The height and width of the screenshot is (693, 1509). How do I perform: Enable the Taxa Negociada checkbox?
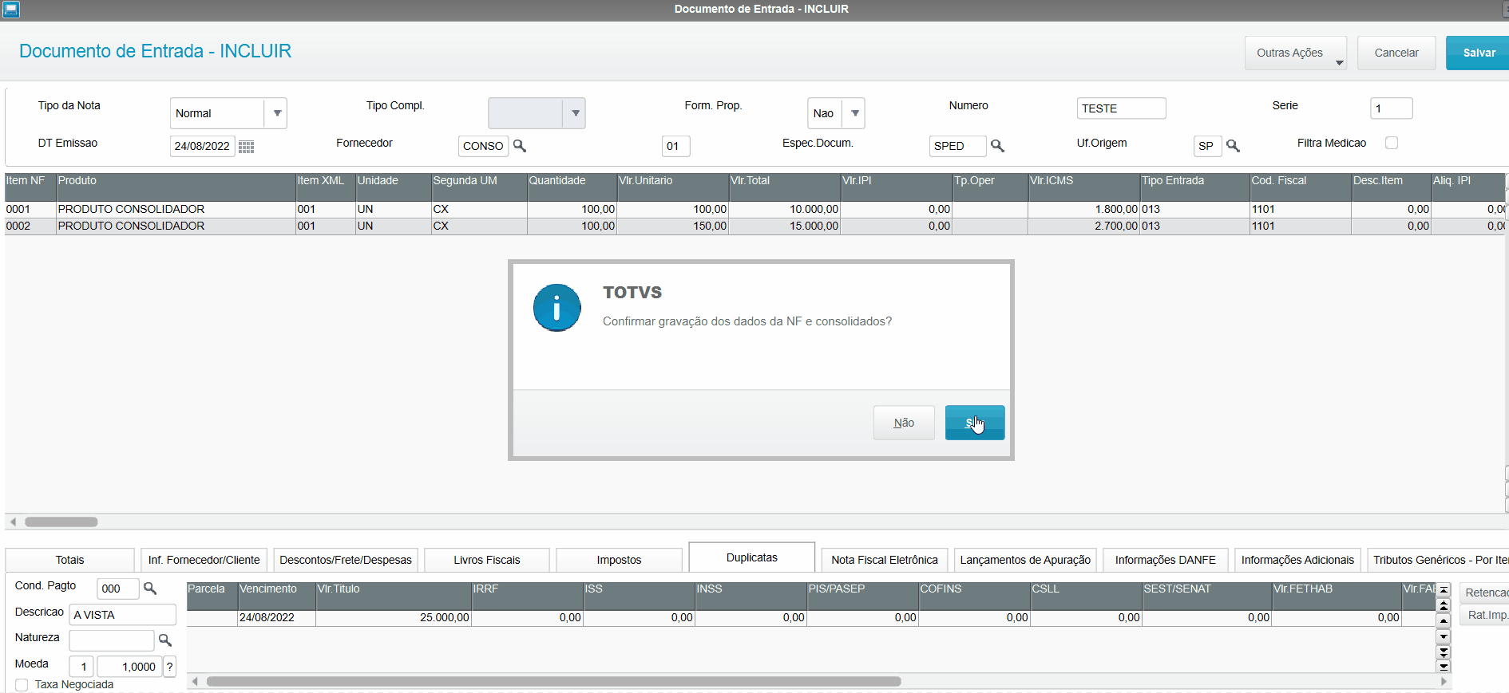pyautogui.click(x=22, y=685)
